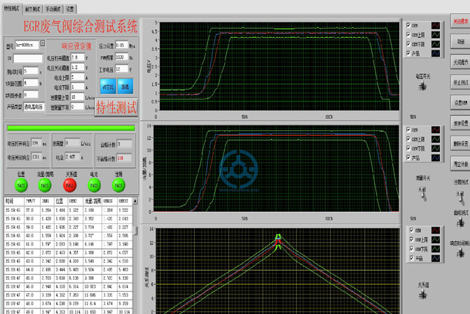The image size is (470, 314).
Task: Click the 电流 PASS indicator lamp
Action: coord(94,185)
